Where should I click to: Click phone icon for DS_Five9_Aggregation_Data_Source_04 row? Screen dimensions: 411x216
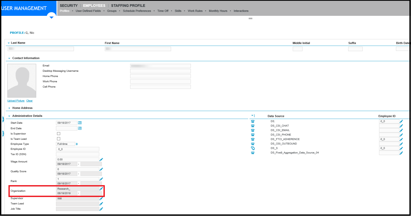[253, 153]
